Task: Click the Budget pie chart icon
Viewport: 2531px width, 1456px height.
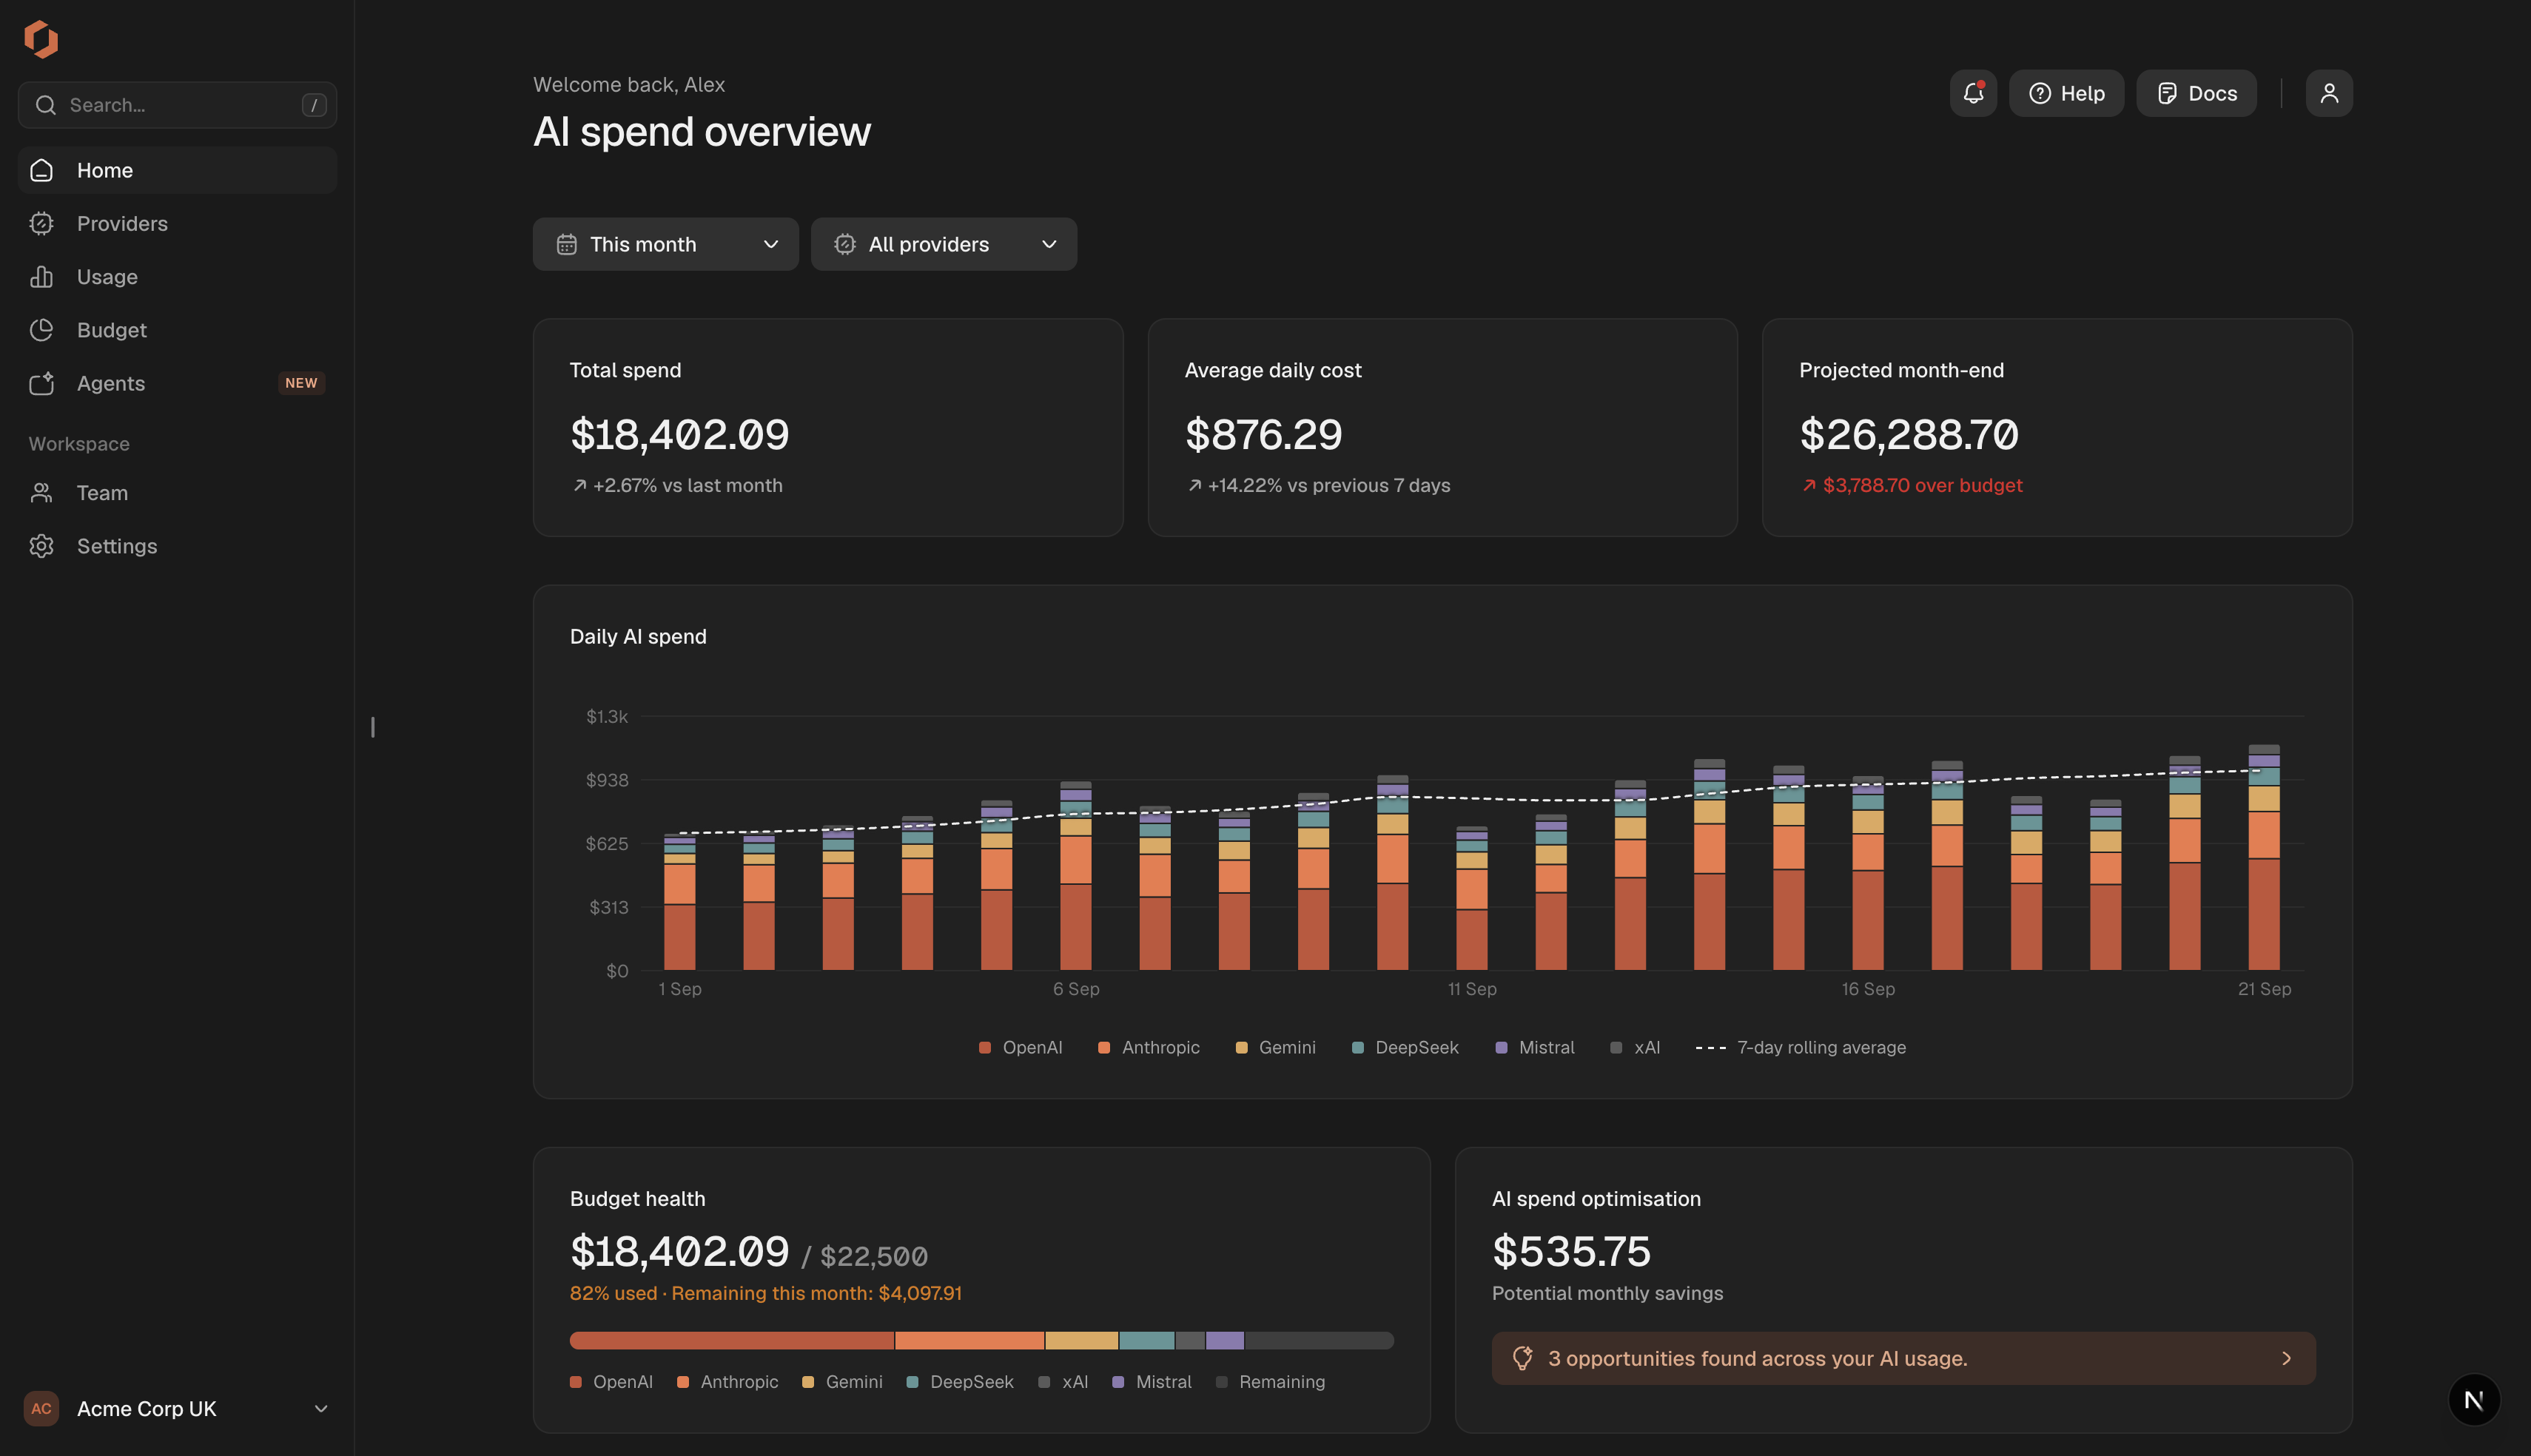Action: tap(41, 330)
